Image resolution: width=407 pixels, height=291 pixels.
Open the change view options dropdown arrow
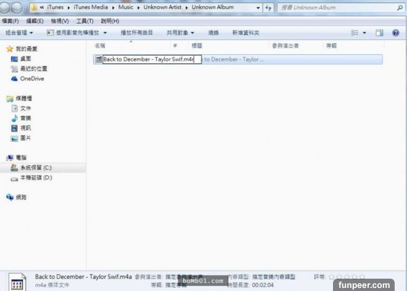point(364,33)
